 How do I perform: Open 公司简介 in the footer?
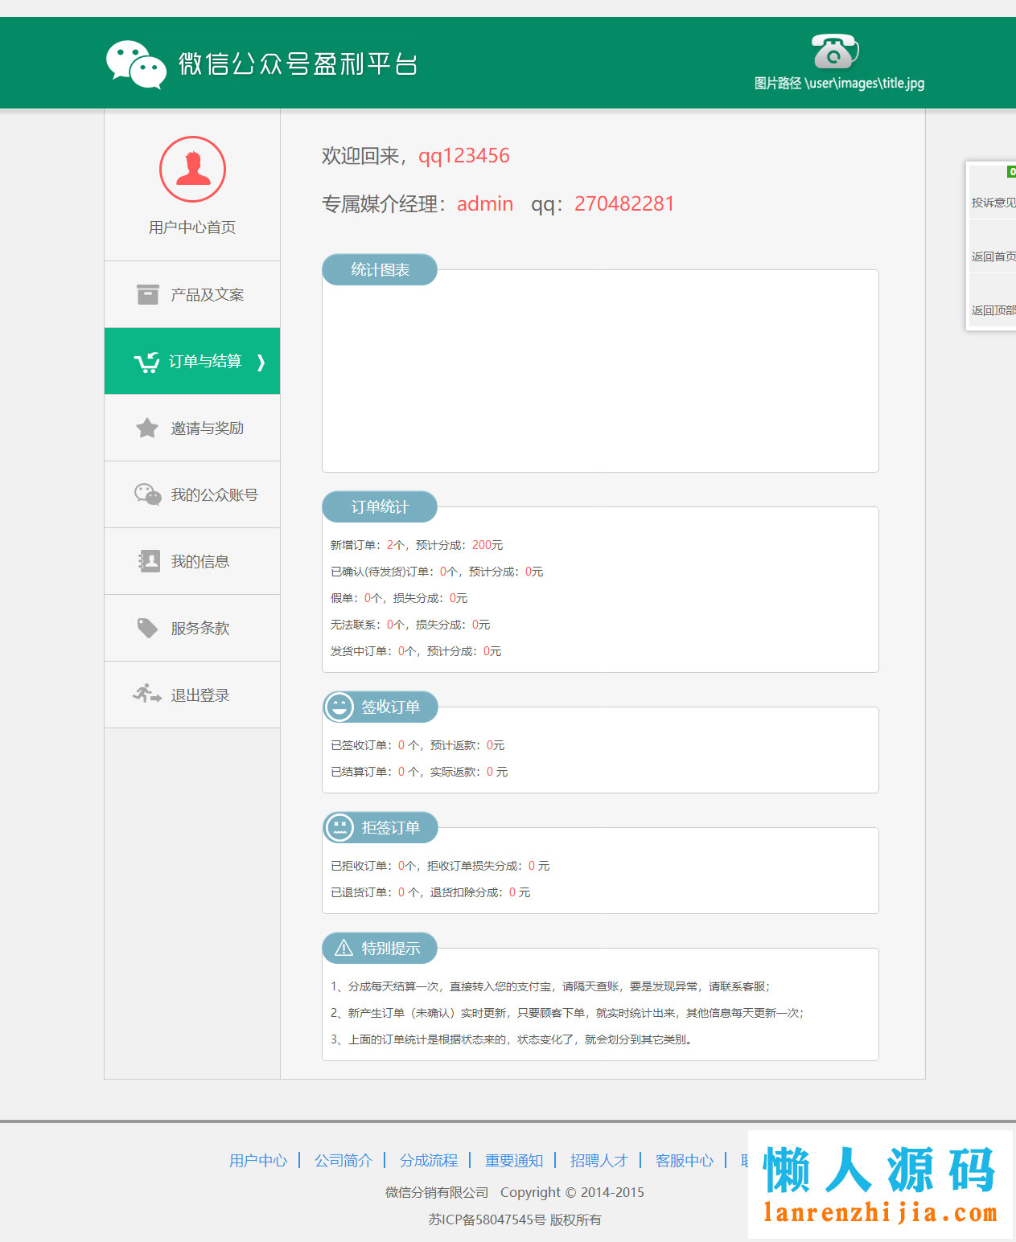click(x=344, y=1161)
